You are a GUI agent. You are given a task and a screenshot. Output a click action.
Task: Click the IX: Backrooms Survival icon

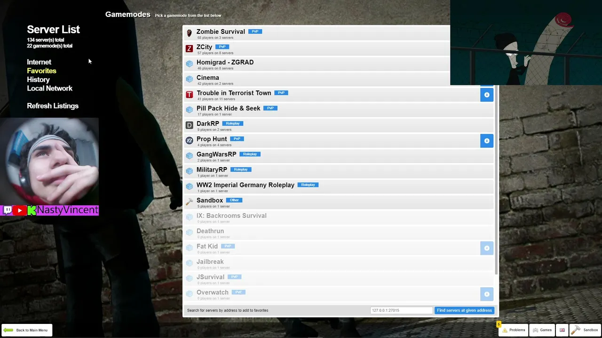click(189, 217)
